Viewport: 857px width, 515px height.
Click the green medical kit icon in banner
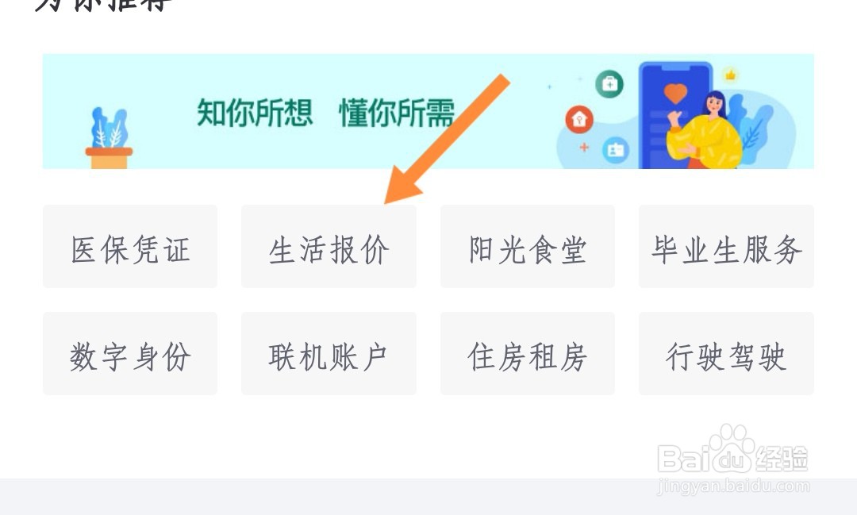609,84
